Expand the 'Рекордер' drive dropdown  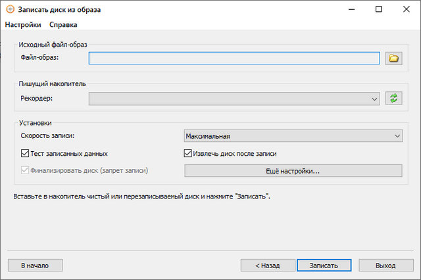374,99
